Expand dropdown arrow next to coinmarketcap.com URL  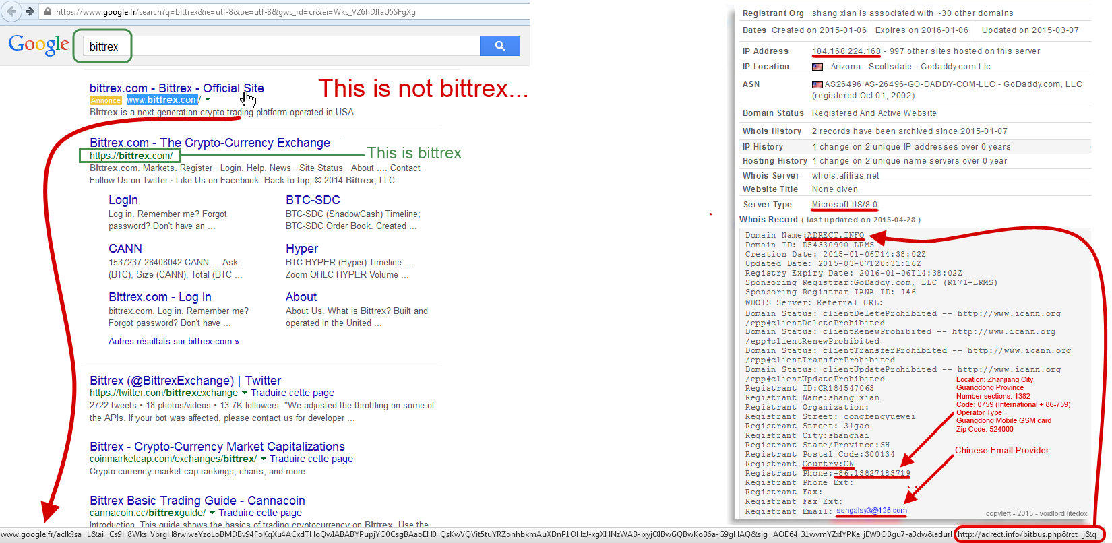pyautogui.click(x=263, y=459)
